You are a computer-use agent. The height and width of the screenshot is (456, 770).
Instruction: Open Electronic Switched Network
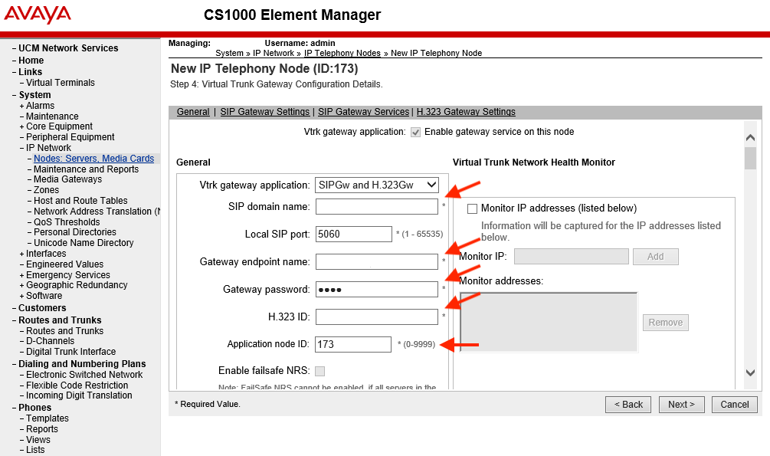[84, 375]
